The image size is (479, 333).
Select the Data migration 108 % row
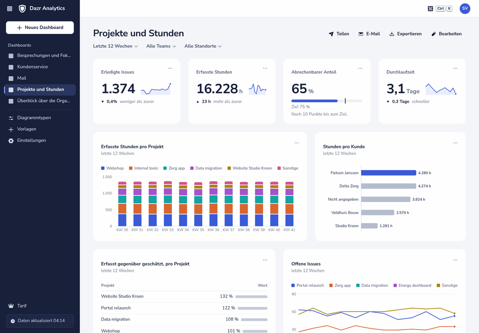pyautogui.click(x=184, y=319)
